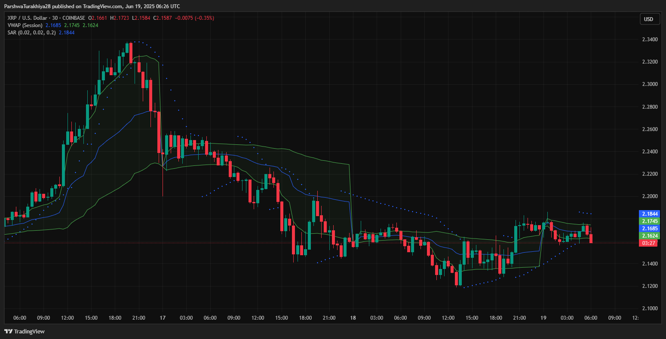Click the 2.1000 price axis level
This screenshot has height=339, width=666.
tap(649, 308)
